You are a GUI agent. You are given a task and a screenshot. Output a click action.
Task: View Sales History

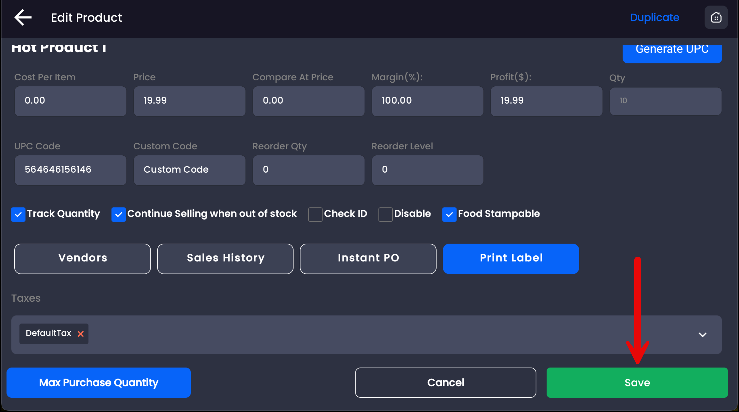click(x=225, y=259)
